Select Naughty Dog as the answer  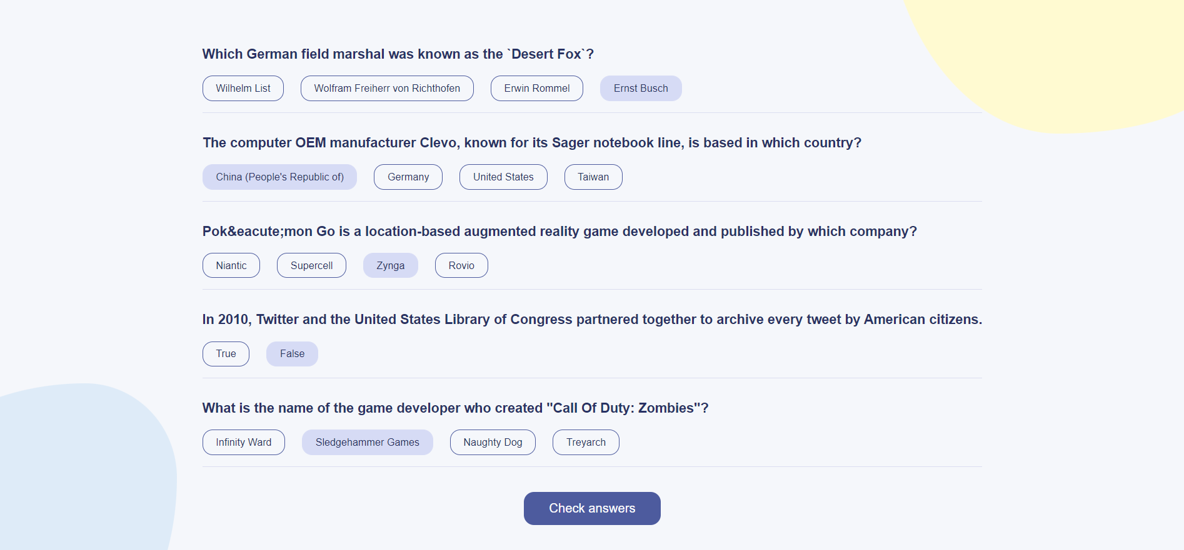[493, 443]
